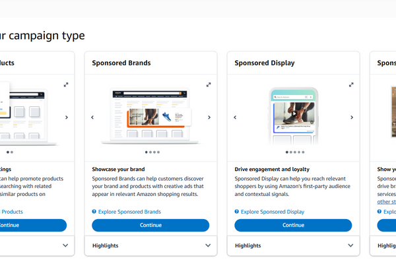Expand Highlights chevron under Sponsored Products card
396x264 pixels.
(65, 246)
